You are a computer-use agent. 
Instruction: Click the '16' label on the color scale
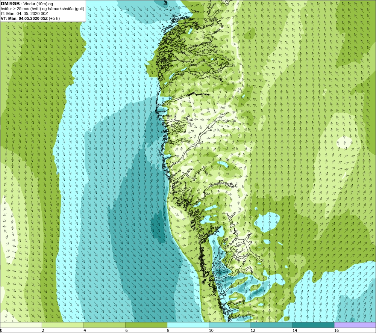click(x=337, y=331)
